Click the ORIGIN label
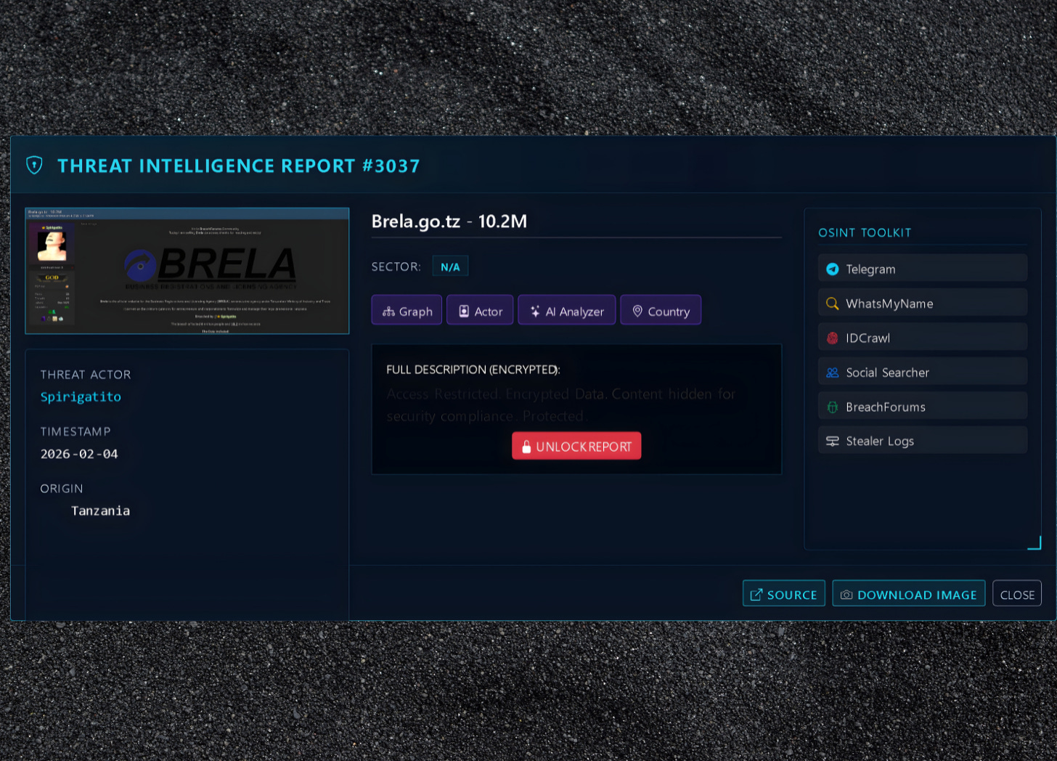The width and height of the screenshot is (1057, 761). click(x=62, y=489)
